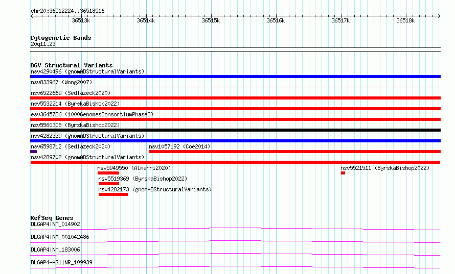Click the DGV Structural Variants track title

click(72, 65)
